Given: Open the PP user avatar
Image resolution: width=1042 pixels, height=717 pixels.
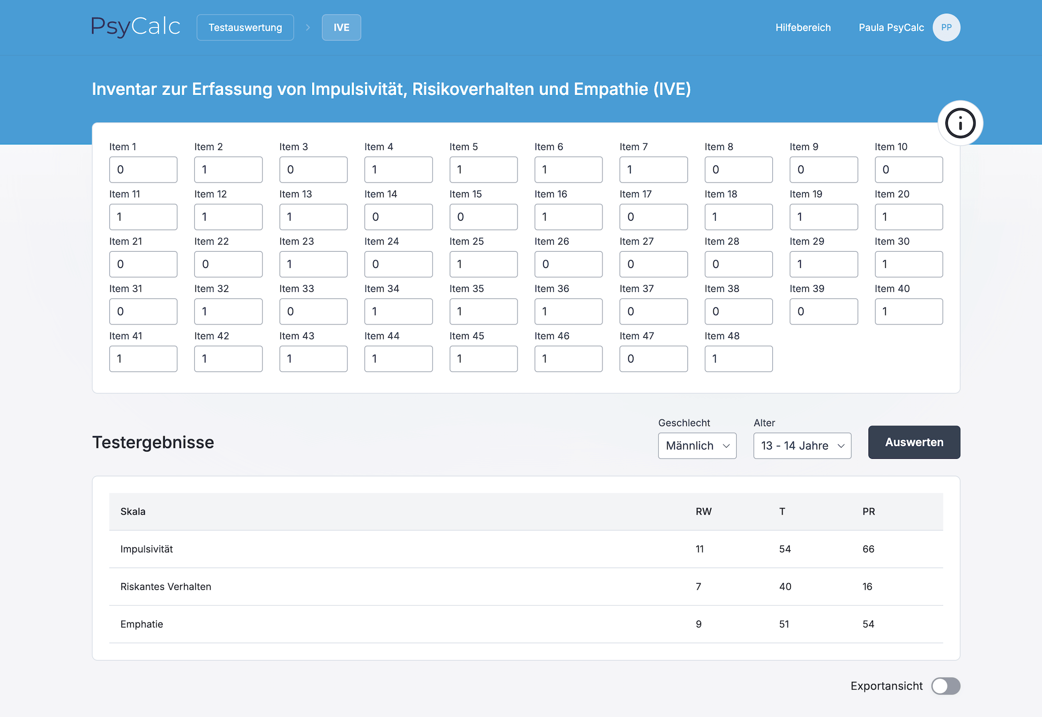Looking at the screenshot, I should click(x=946, y=27).
